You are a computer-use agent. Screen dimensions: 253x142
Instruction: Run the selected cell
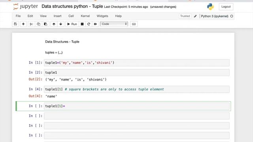pos(72,24)
